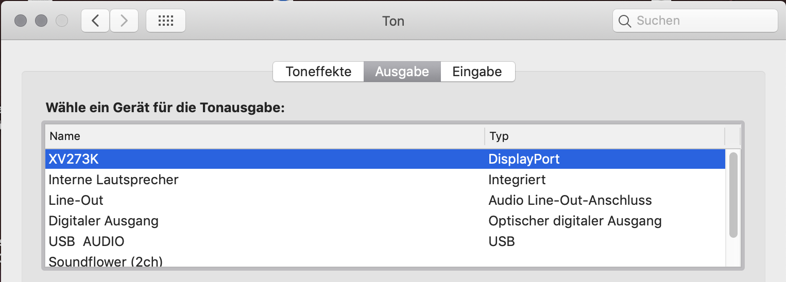Select XV273K DisplayPort output device
Viewport: 786px width, 282px height.
point(385,159)
